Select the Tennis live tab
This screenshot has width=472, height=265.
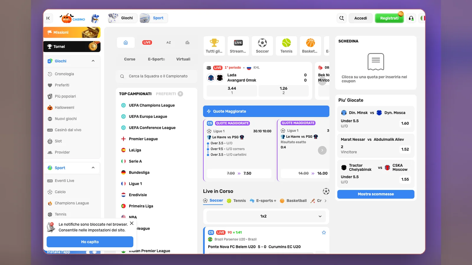(236, 201)
